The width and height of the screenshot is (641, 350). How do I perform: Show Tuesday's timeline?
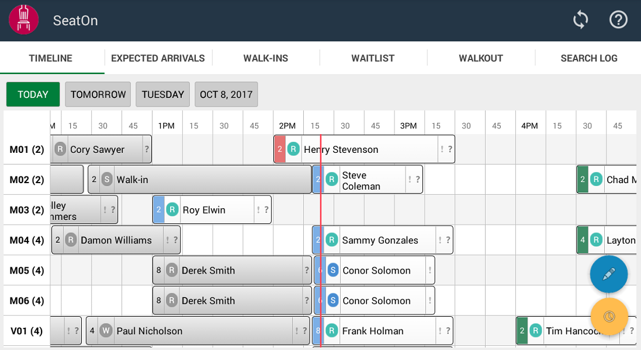tap(162, 94)
